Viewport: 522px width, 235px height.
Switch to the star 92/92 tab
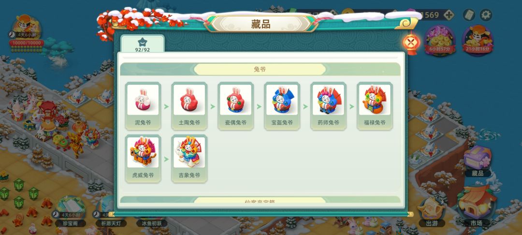point(143,44)
